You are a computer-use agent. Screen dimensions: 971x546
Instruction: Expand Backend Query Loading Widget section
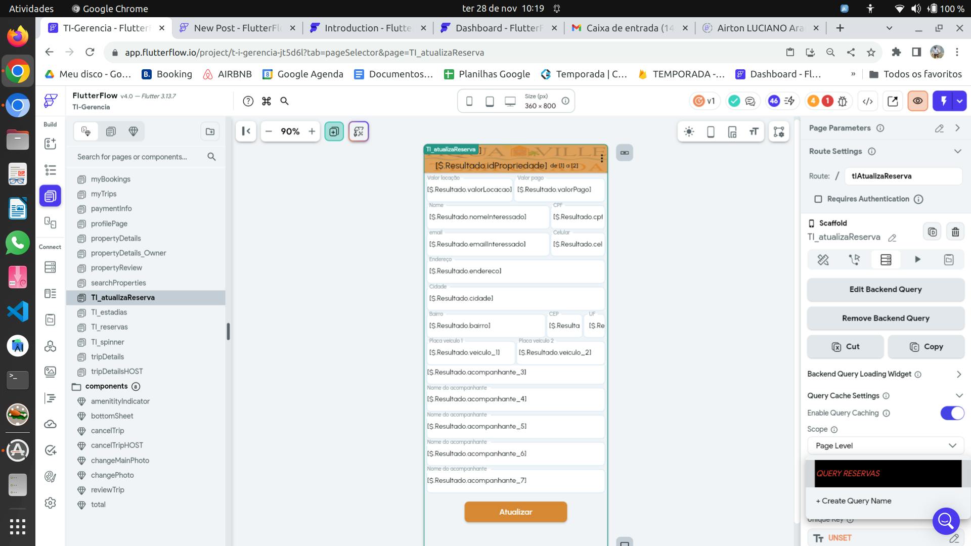point(958,374)
